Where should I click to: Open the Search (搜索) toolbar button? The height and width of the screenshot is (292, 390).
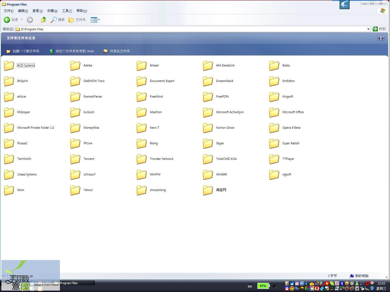pos(58,20)
